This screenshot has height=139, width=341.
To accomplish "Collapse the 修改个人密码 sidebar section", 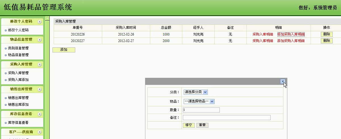I will click(x=39, y=22).
